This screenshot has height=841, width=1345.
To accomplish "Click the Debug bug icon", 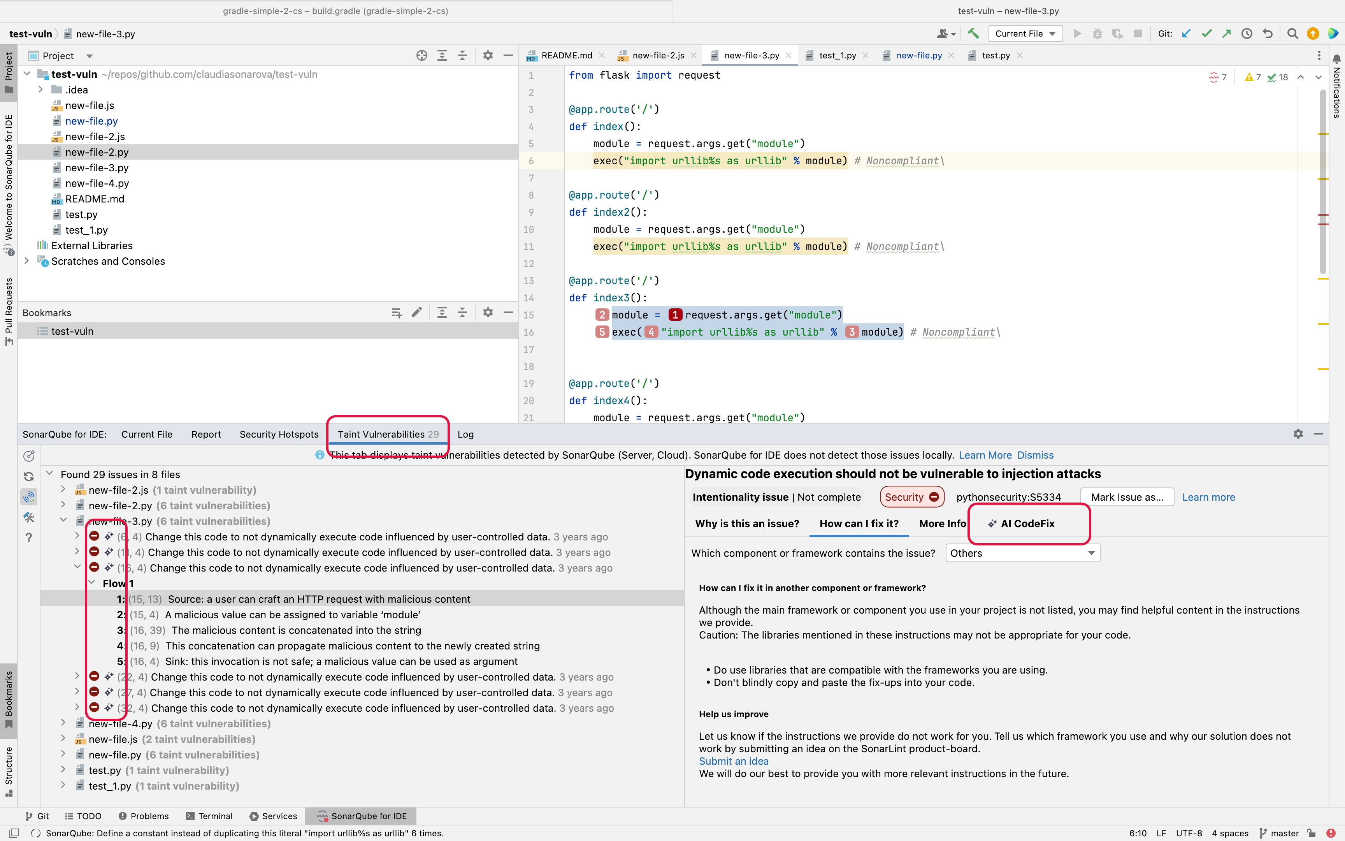I will [1097, 33].
